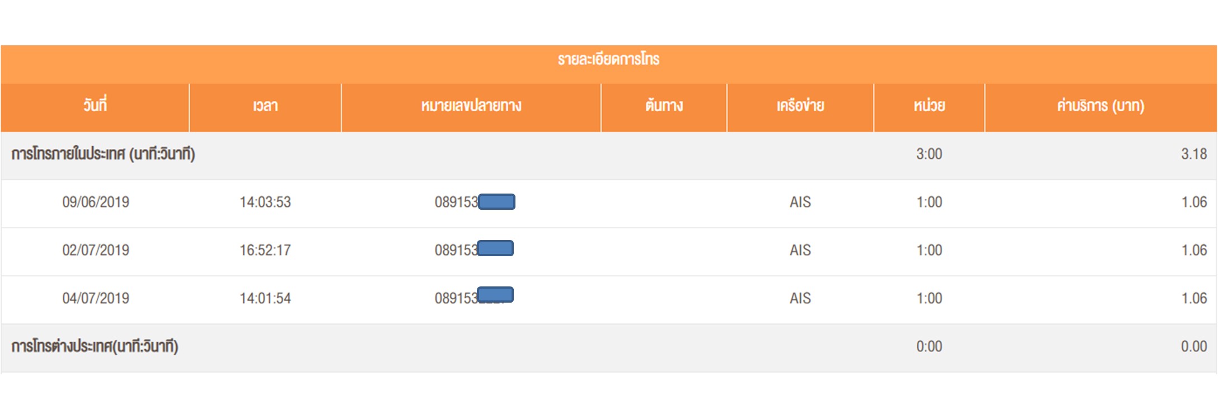Click the date 04/07/2019
This screenshot has height=419, width=1224.
coord(96,299)
